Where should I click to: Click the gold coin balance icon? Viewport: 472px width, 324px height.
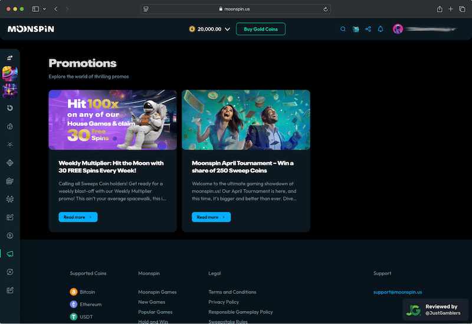pyautogui.click(x=192, y=29)
